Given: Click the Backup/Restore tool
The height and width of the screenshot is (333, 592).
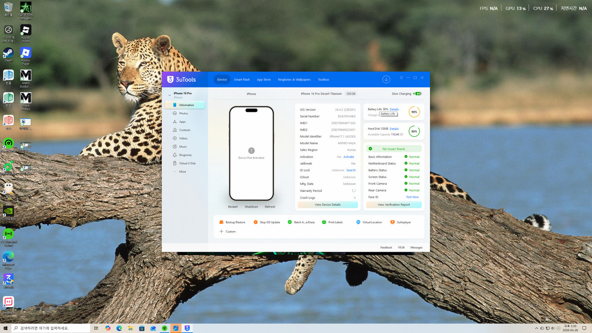Looking at the screenshot, I should (x=232, y=222).
